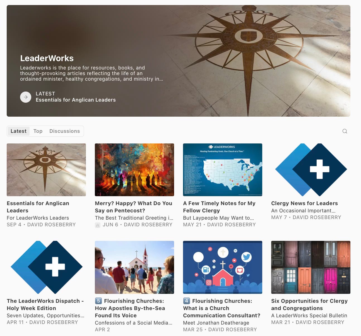Click the lock icon beside JUN 6
This screenshot has height=336, width=361.
[98, 225]
